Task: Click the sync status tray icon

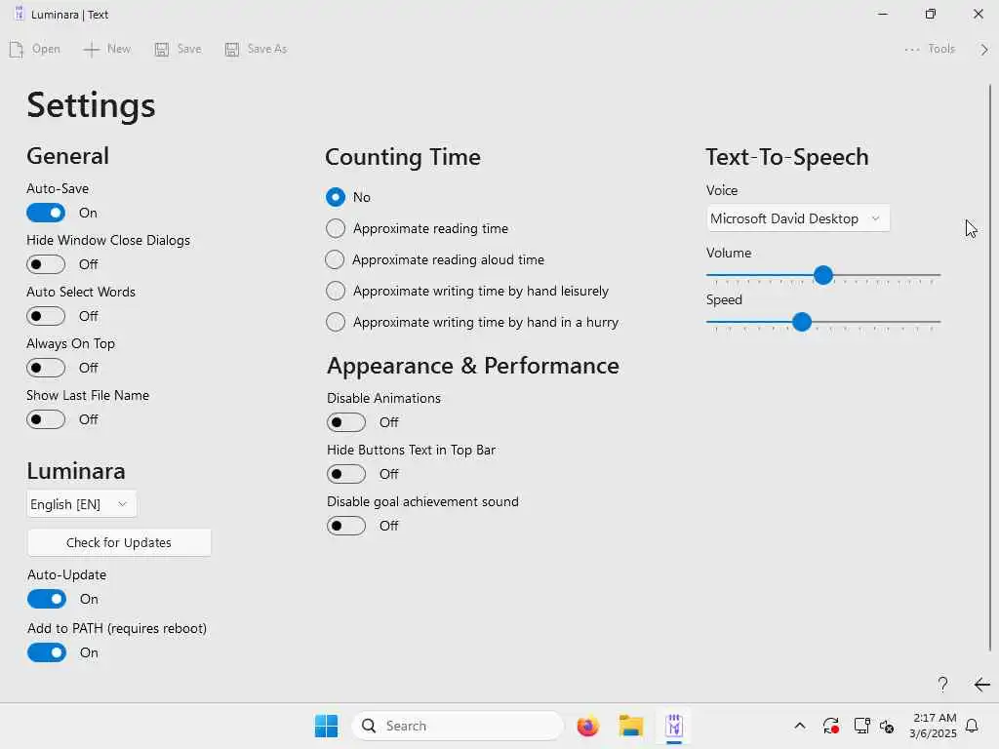Action: 831,726
